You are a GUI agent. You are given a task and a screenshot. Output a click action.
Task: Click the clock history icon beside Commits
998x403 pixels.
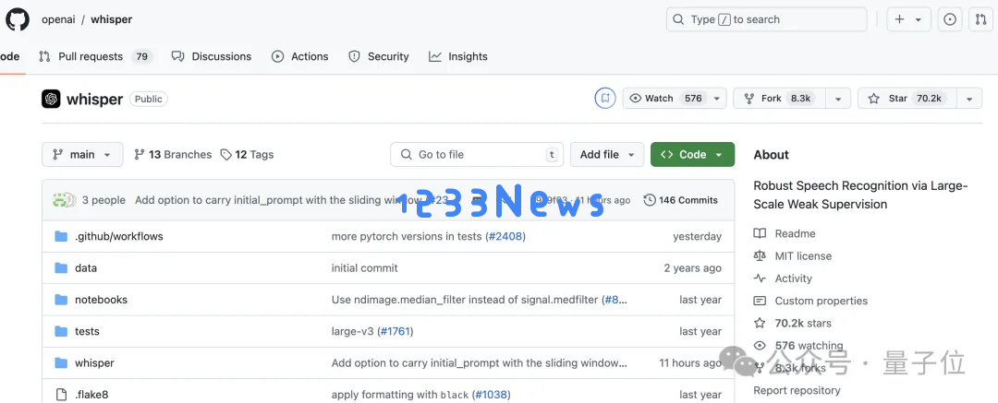pyautogui.click(x=650, y=200)
